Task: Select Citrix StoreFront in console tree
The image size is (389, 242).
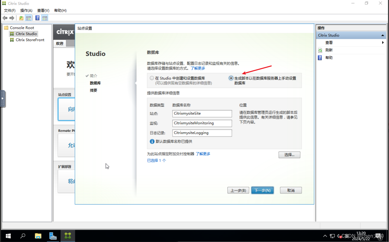Action: [x=30, y=40]
